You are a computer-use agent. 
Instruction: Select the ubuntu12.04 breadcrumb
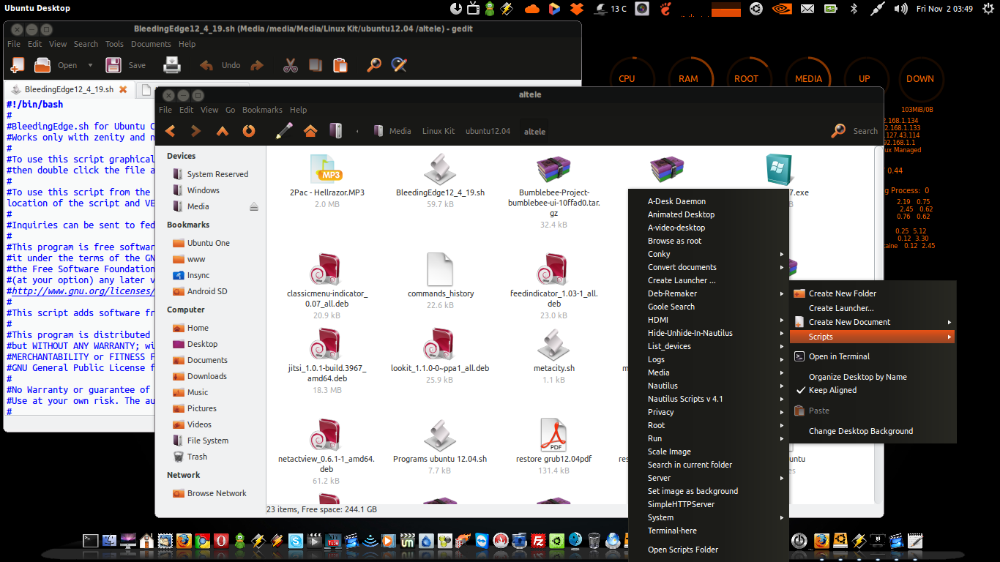pos(488,131)
